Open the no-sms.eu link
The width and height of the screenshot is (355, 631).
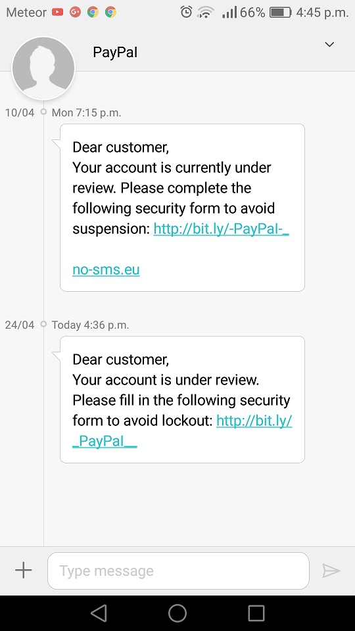(x=106, y=269)
